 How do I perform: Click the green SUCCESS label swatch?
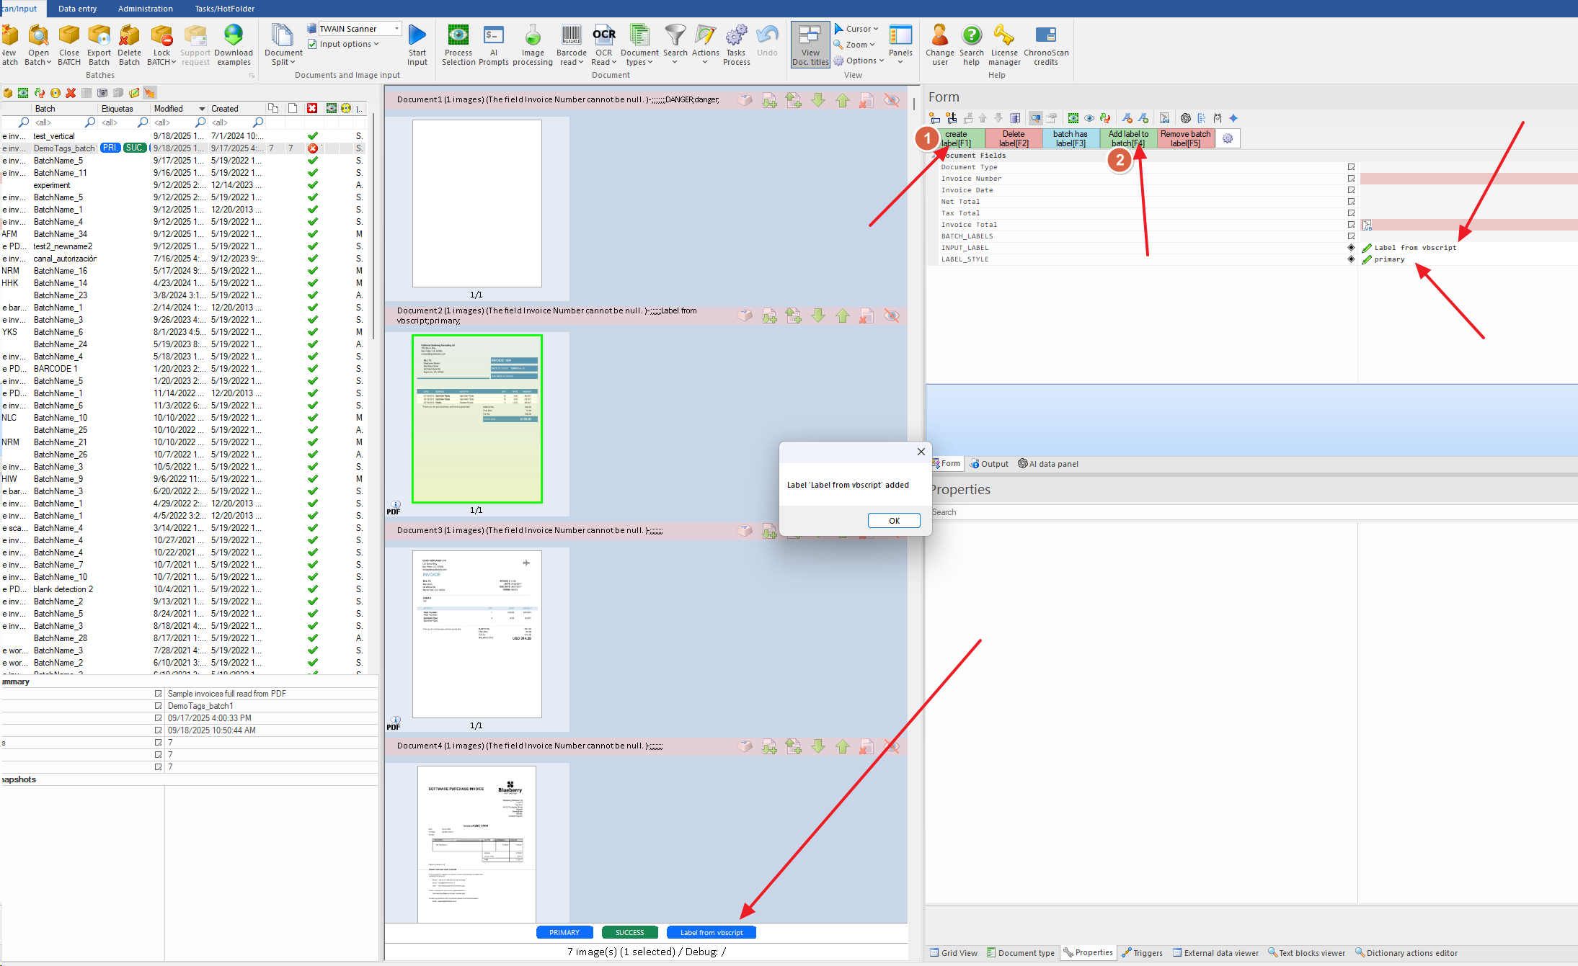[629, 932]
